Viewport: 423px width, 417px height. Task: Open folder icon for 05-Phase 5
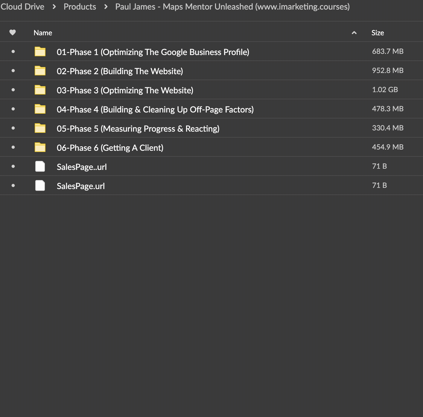[40, 128]
